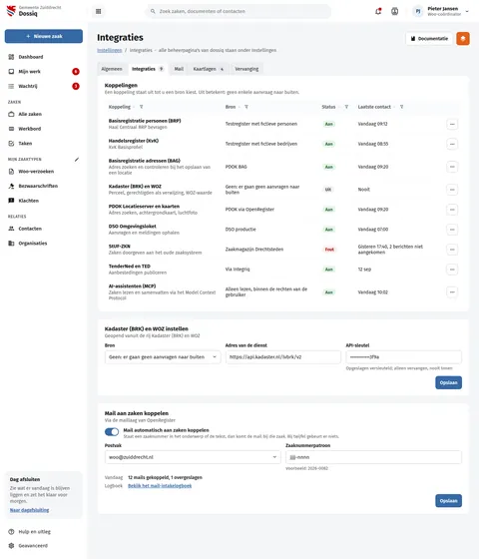Screen dimensions: 479x559
Task: Open the Vervanging tab
Action: 246,69
